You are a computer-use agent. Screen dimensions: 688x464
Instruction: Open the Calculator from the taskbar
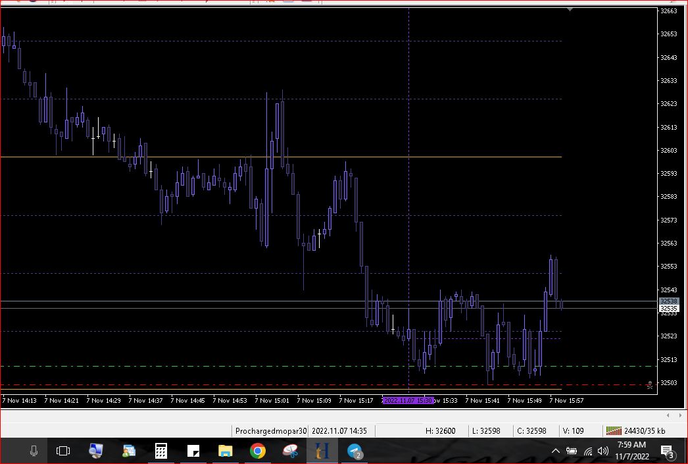(x=160, y=451)
